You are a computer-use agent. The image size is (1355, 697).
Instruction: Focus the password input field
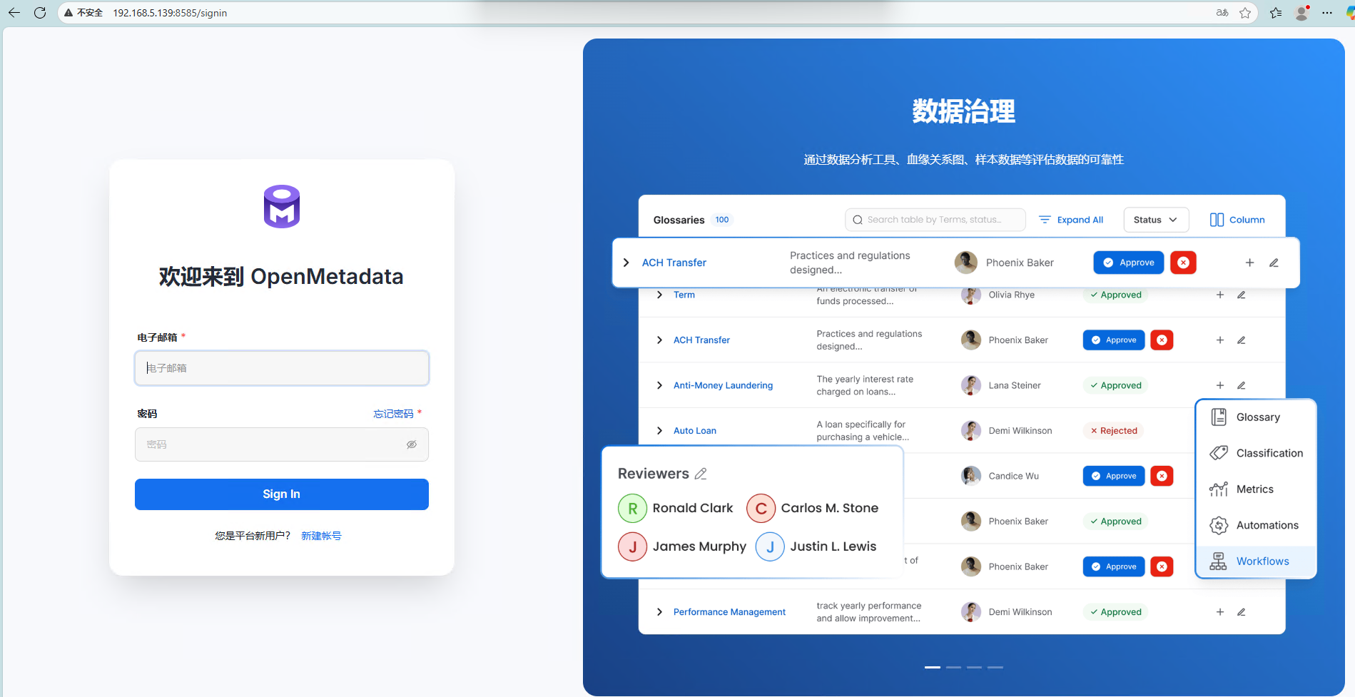coord(282,444)
